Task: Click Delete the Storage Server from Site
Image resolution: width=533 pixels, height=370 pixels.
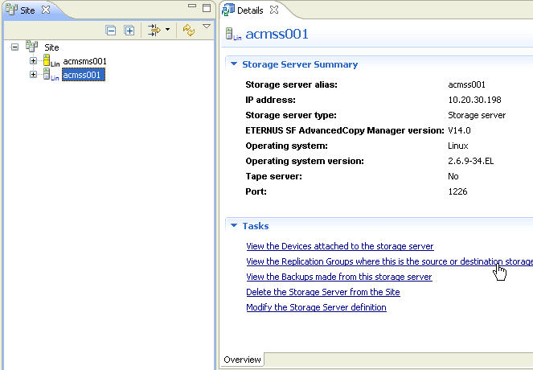Action: pos(323,292)
